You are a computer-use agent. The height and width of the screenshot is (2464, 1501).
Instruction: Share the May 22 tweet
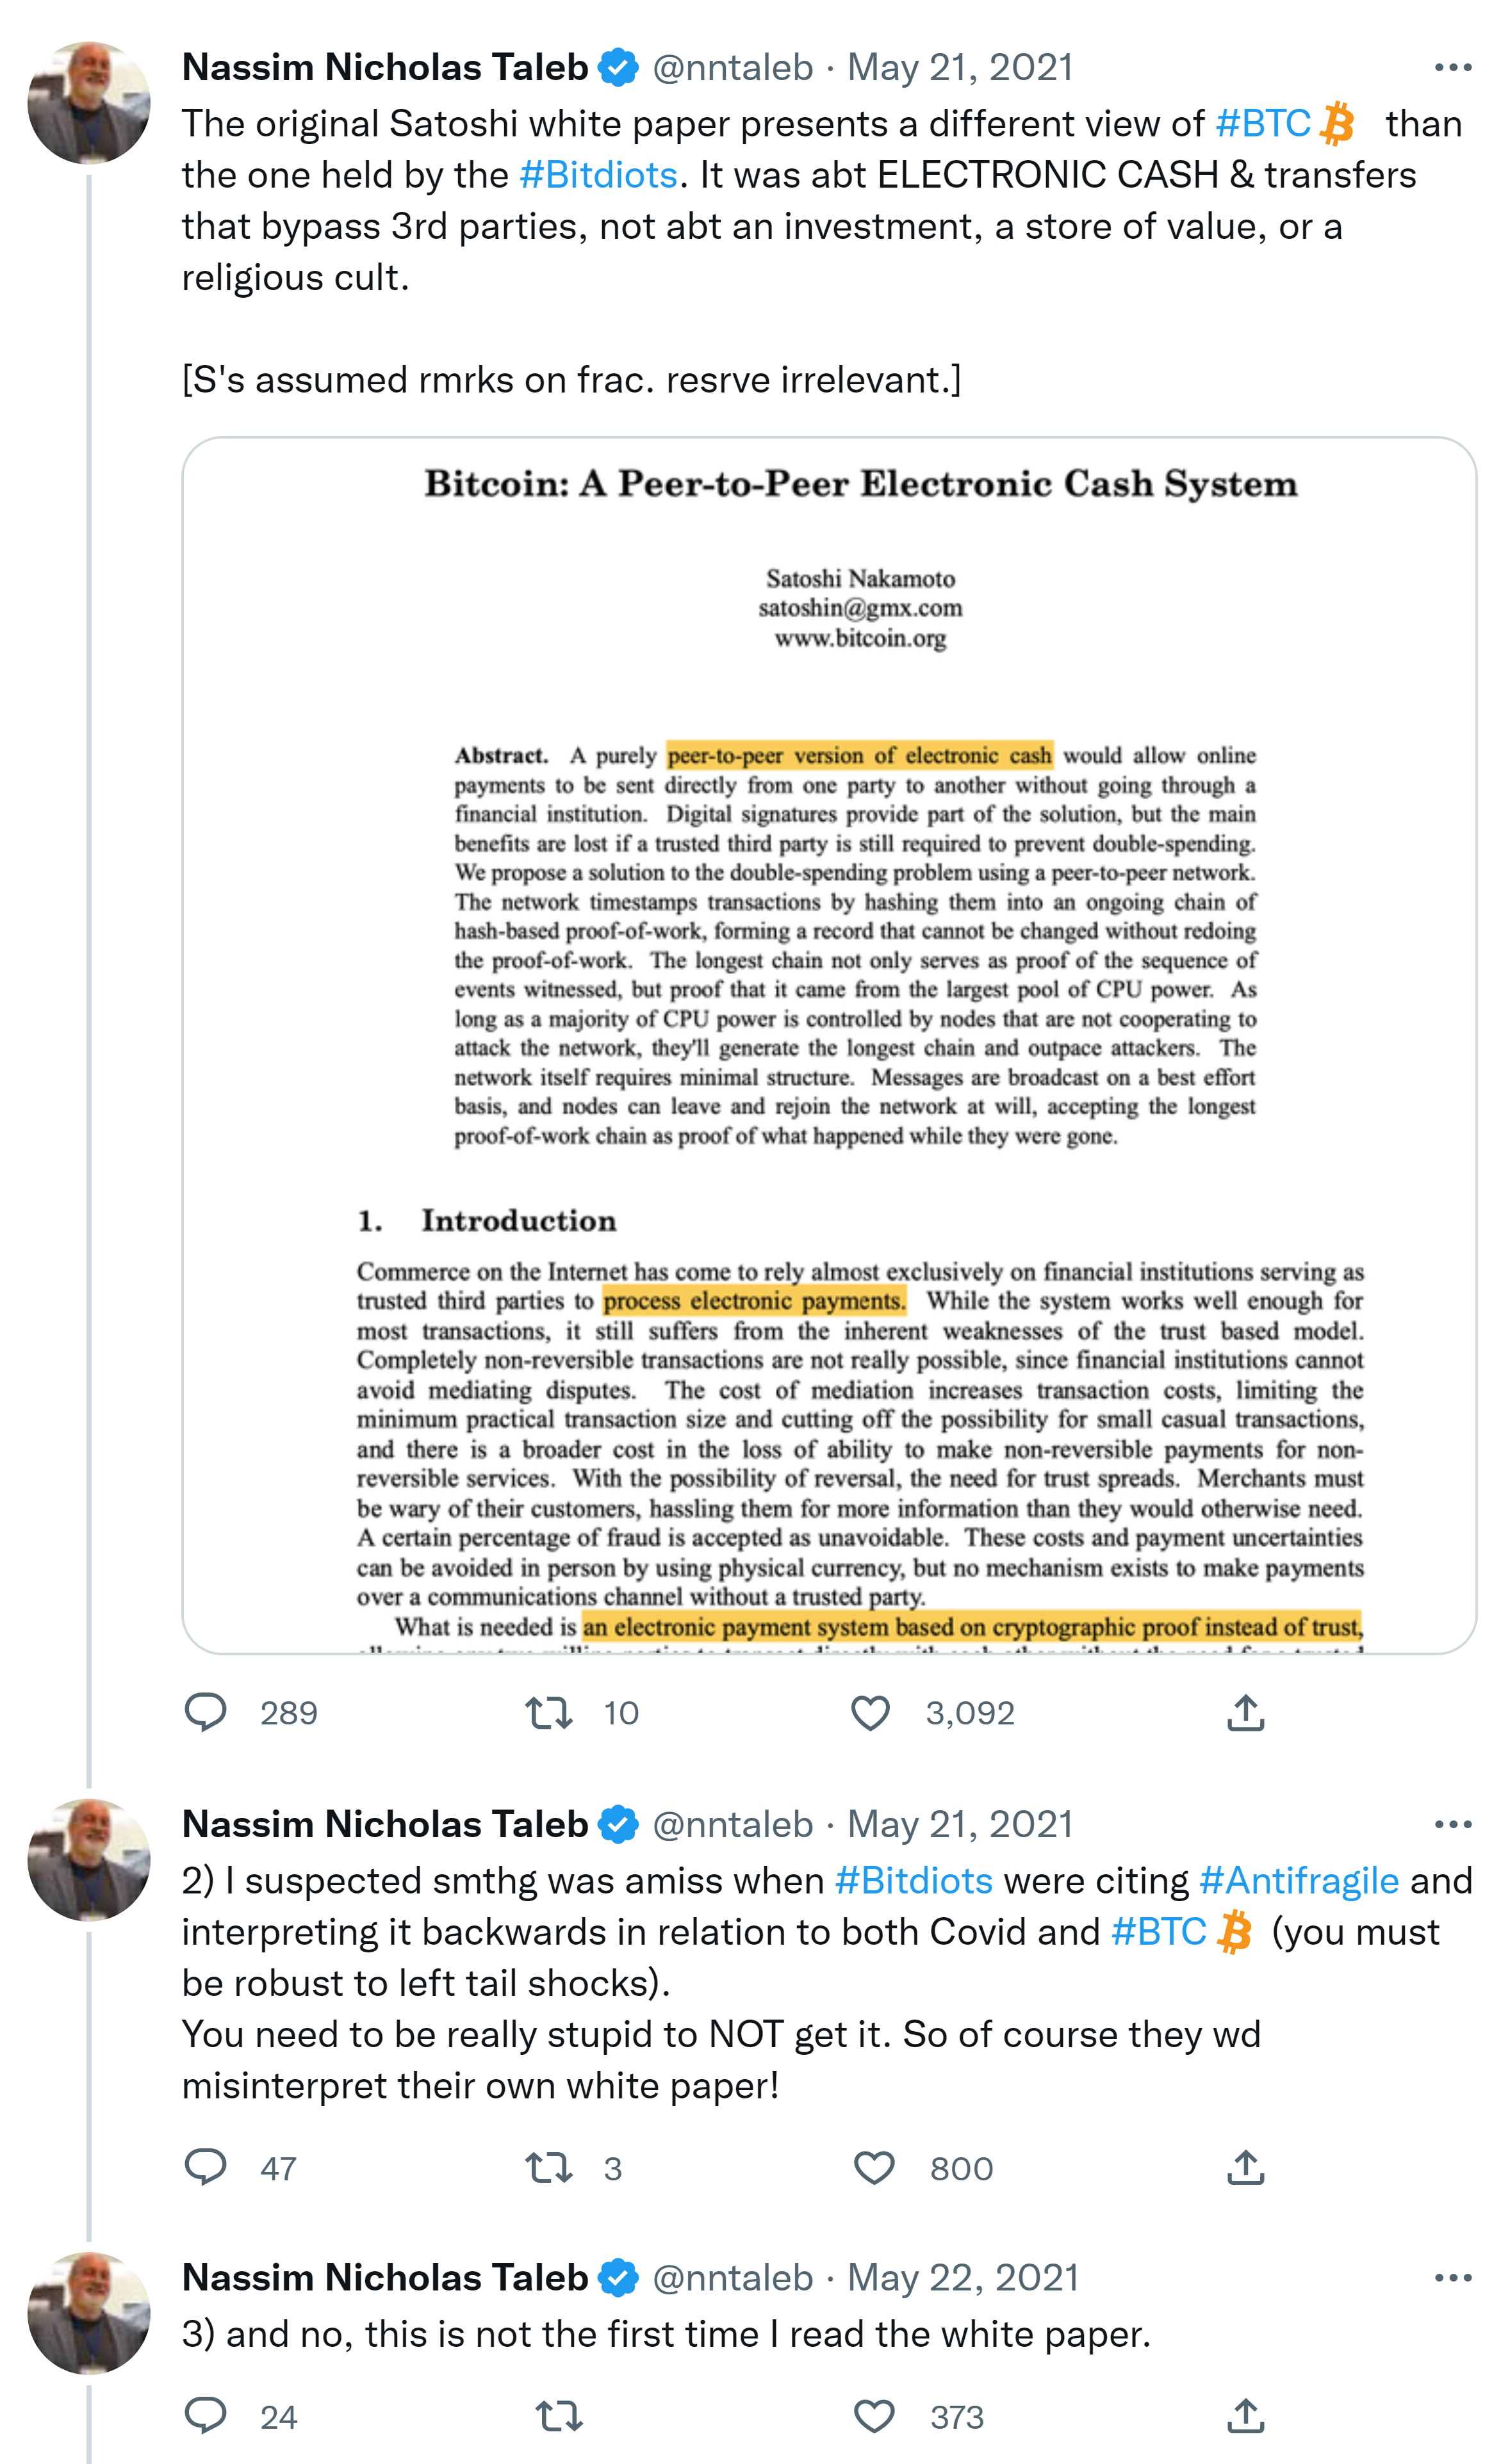tap(1245, 2416)
